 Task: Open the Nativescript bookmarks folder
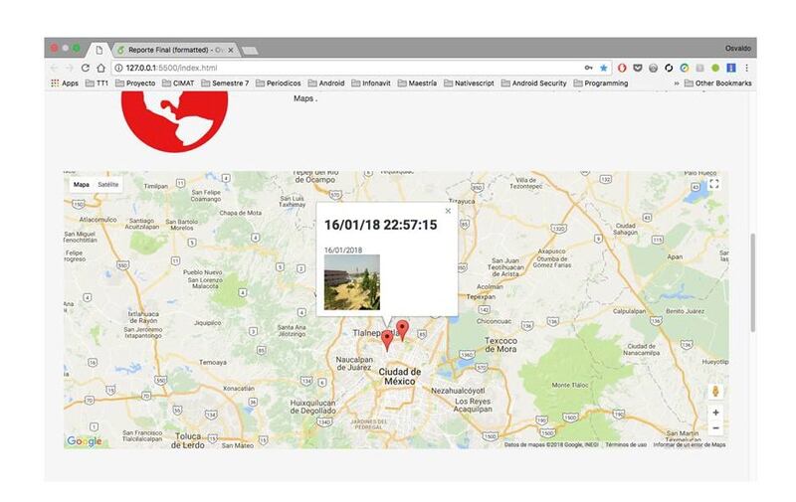point(469,84)
